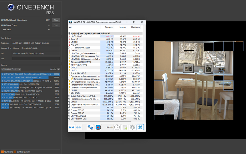Click HWiNFO logging file with plus icon
Screen dimensions: 246x154
point(125,127)
